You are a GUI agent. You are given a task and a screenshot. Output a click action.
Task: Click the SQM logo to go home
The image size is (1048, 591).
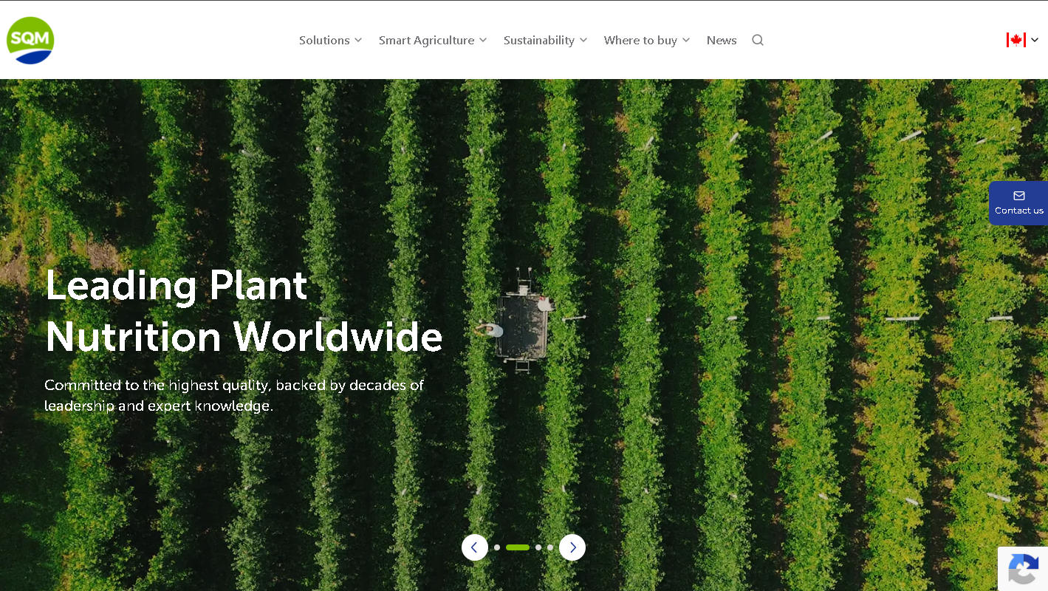point(30,41)
